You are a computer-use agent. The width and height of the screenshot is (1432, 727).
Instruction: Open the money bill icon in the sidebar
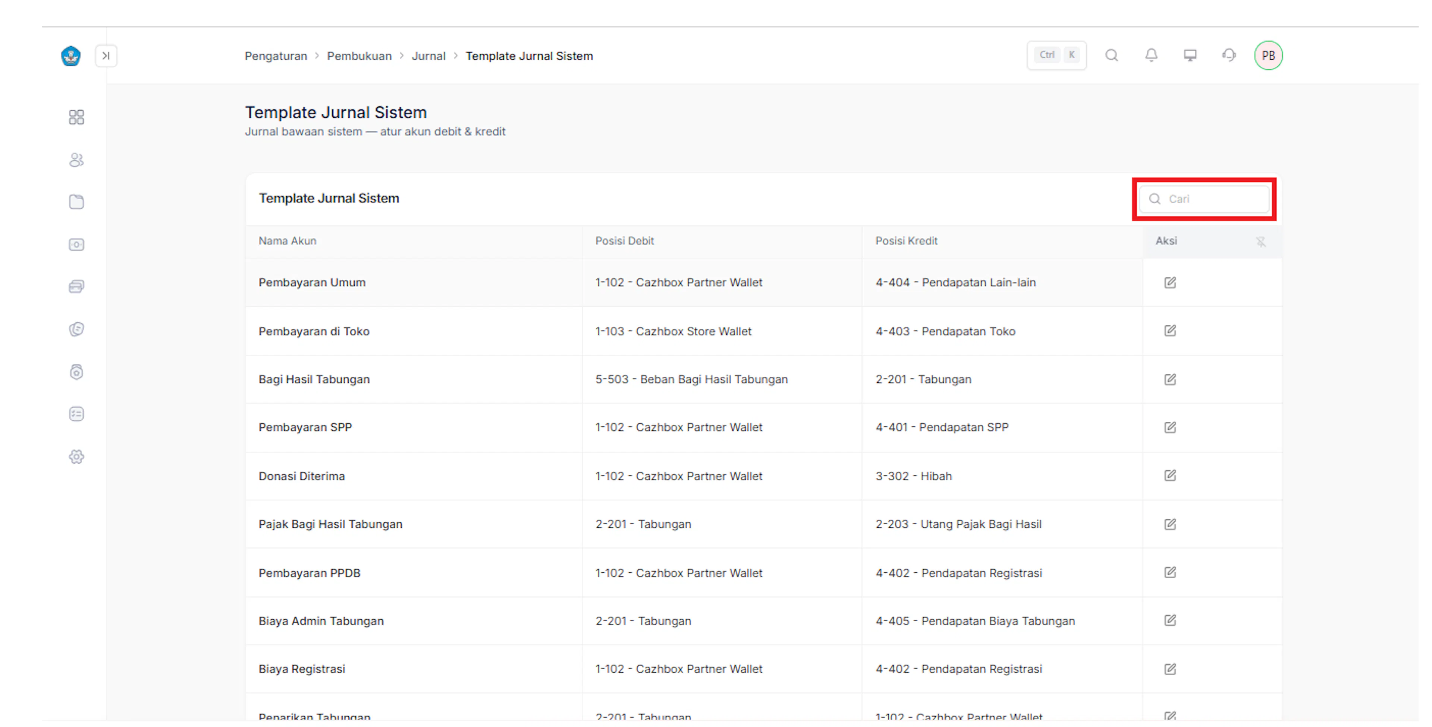[77, 244]
